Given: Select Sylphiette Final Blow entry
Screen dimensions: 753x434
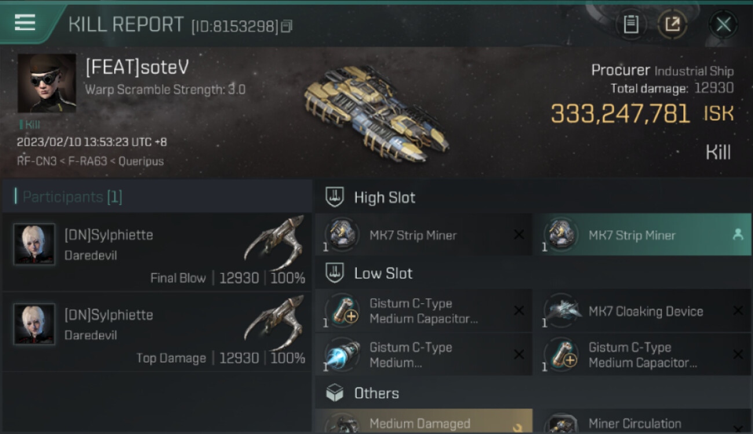Looking at the screenshot, I should (x=157, y=252).
